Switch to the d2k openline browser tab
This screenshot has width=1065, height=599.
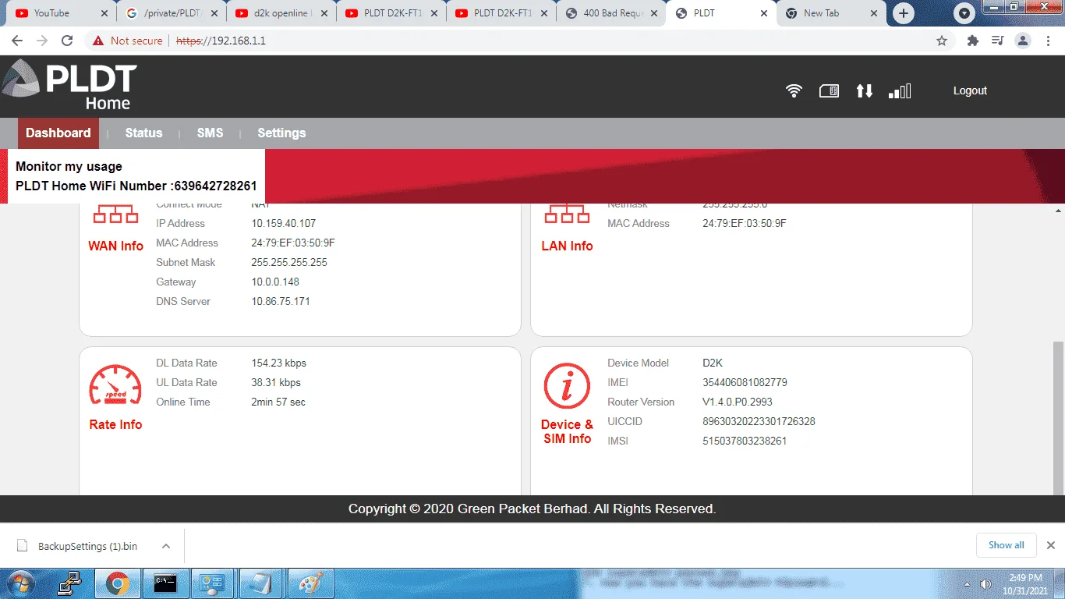click(281, 13)
